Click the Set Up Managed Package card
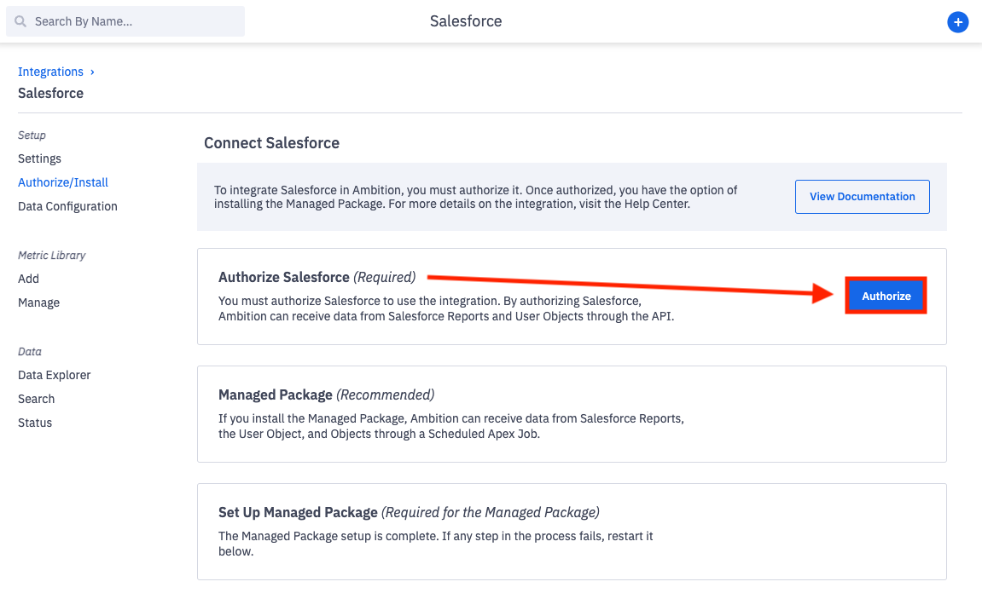 click(x=571, y=531)
